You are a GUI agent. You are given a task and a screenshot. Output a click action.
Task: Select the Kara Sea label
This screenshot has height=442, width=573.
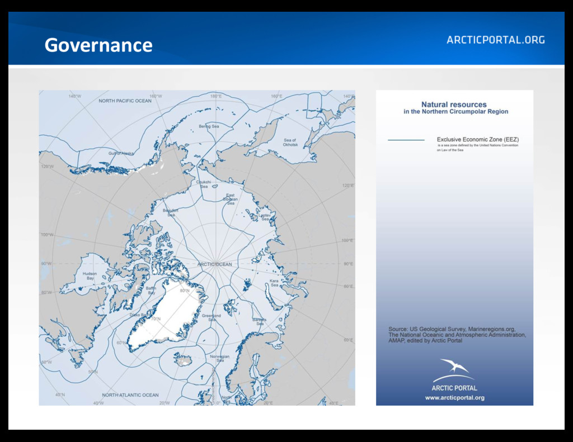coord(274,283)
